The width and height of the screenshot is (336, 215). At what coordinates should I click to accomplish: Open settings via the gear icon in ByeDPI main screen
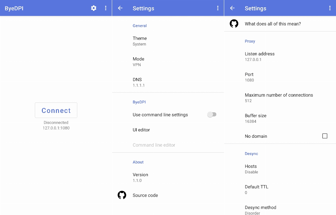point(94,8)
